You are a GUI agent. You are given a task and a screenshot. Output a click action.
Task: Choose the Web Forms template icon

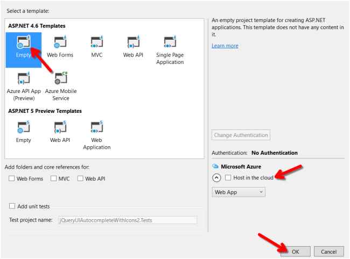click(60, 42)
